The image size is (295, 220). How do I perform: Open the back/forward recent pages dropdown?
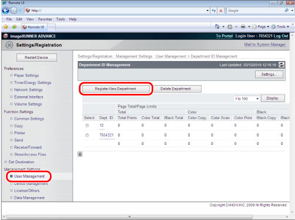click(20, 11)
